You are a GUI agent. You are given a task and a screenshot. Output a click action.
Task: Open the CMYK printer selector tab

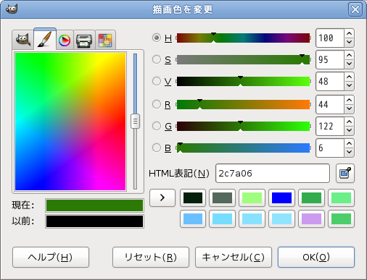click(84, 40)
